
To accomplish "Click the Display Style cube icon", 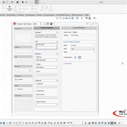I will point(77,18).
